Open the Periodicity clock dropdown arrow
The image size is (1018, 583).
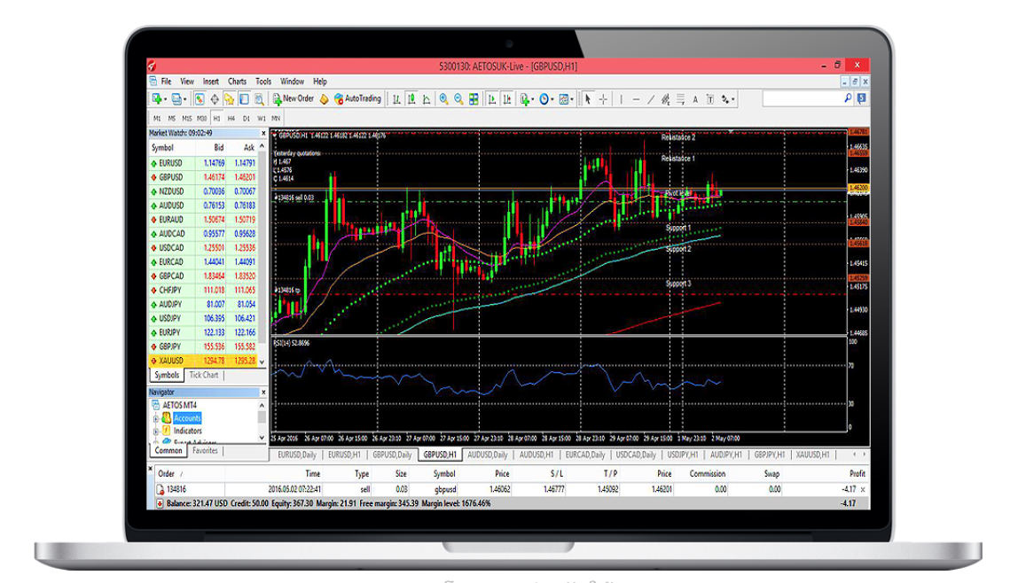pos(553,99)
